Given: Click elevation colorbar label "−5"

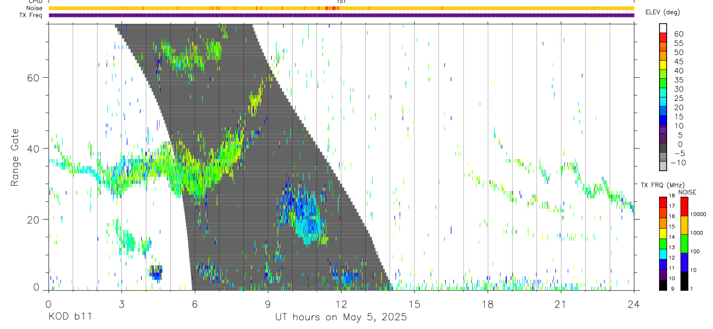Looking at the screenshot, I should (x=679, y=153).
